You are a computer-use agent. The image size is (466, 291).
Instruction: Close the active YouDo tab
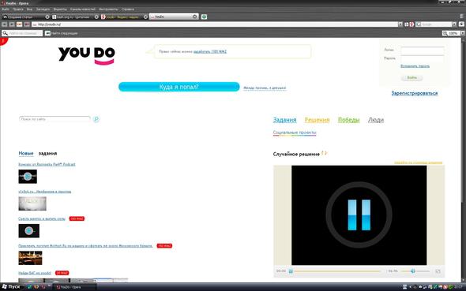tap(194, 17)
